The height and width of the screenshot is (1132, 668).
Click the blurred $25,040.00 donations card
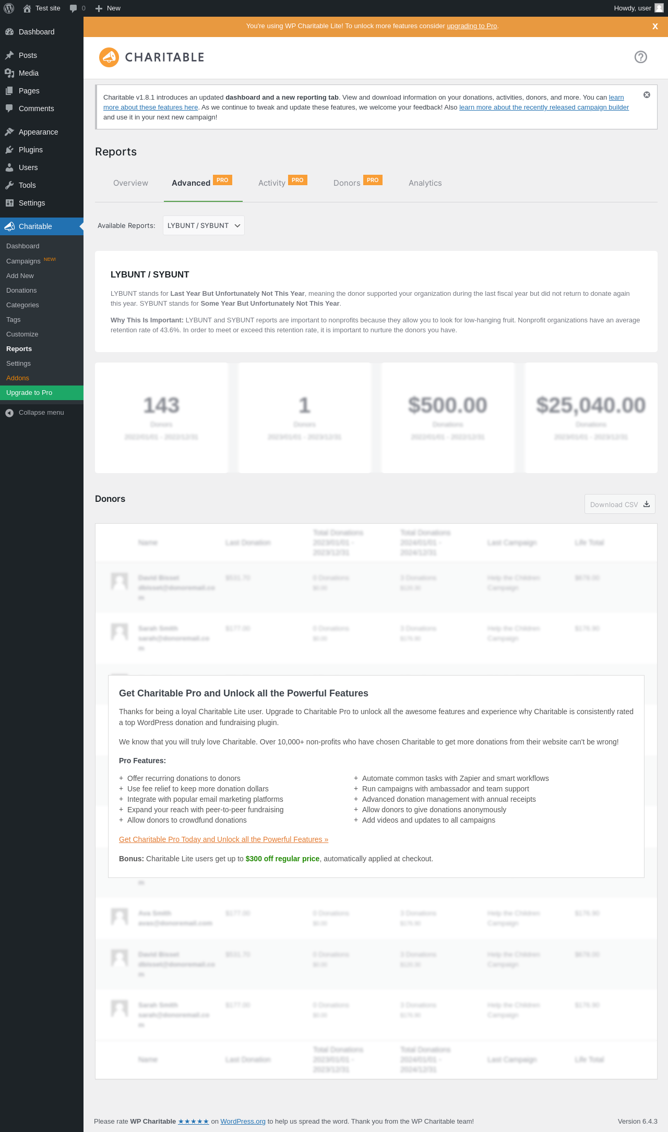pos(591,418)
